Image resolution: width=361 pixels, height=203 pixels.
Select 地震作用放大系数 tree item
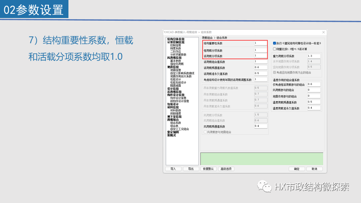181,76
